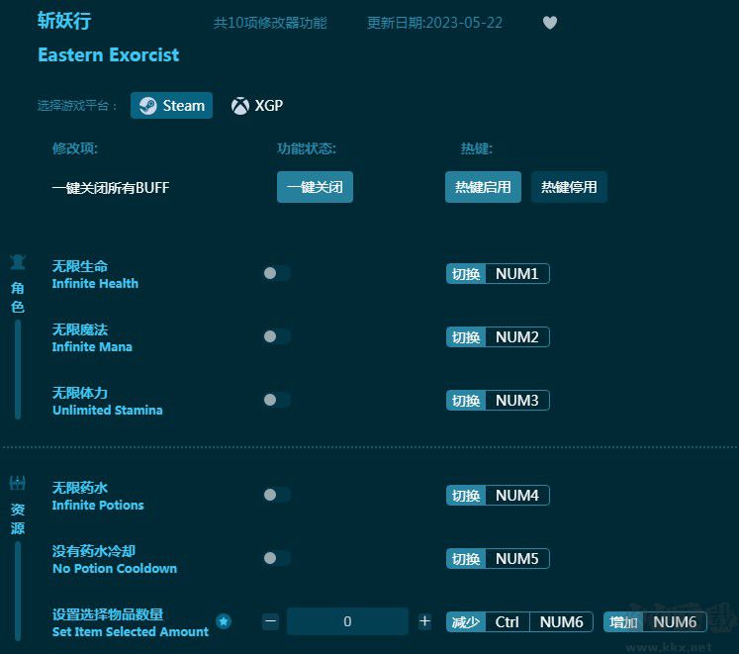Enable hotkeys with 热键启用

tap(483, 187)
